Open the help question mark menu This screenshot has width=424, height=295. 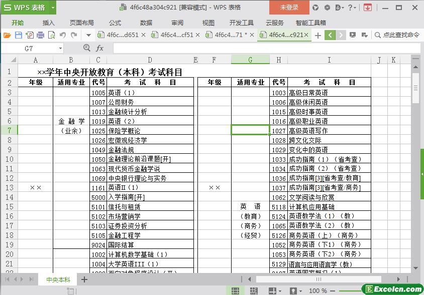click(352, 8)
